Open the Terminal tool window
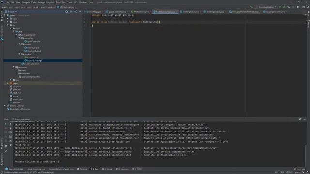310x174 pixels. 82,169
